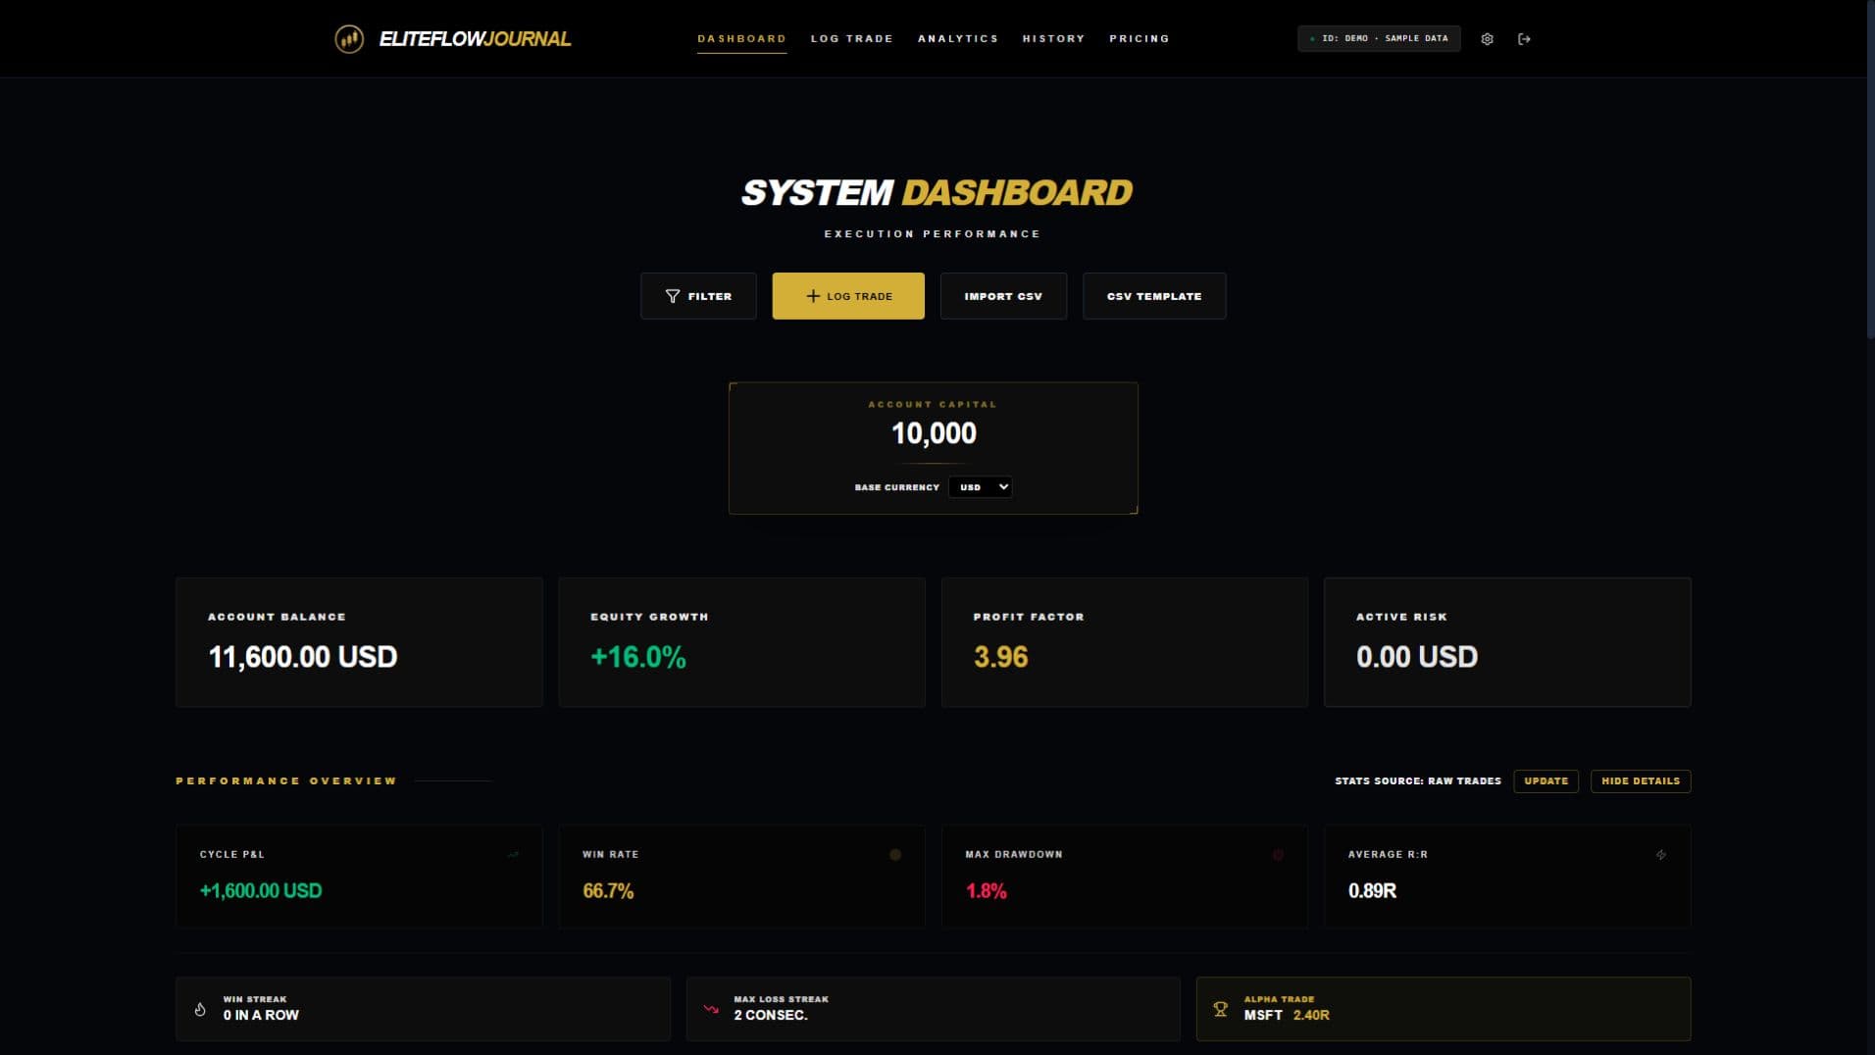The height and width of the screenshot is (1055, 1875).
Task: Click the funnel icon on Filter
Action: [x=673, y=296]
